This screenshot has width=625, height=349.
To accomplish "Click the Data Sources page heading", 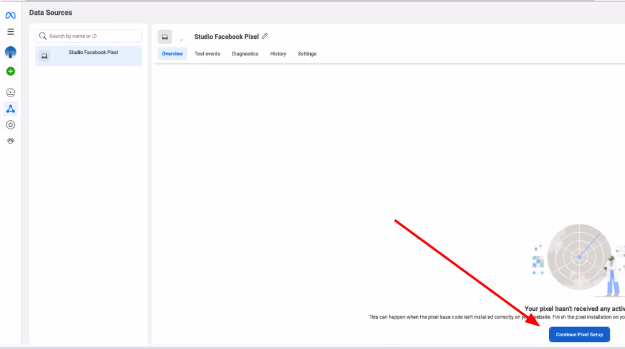I will (50, 13).
